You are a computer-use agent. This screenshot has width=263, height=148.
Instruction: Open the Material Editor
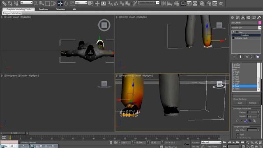(202, 3)
